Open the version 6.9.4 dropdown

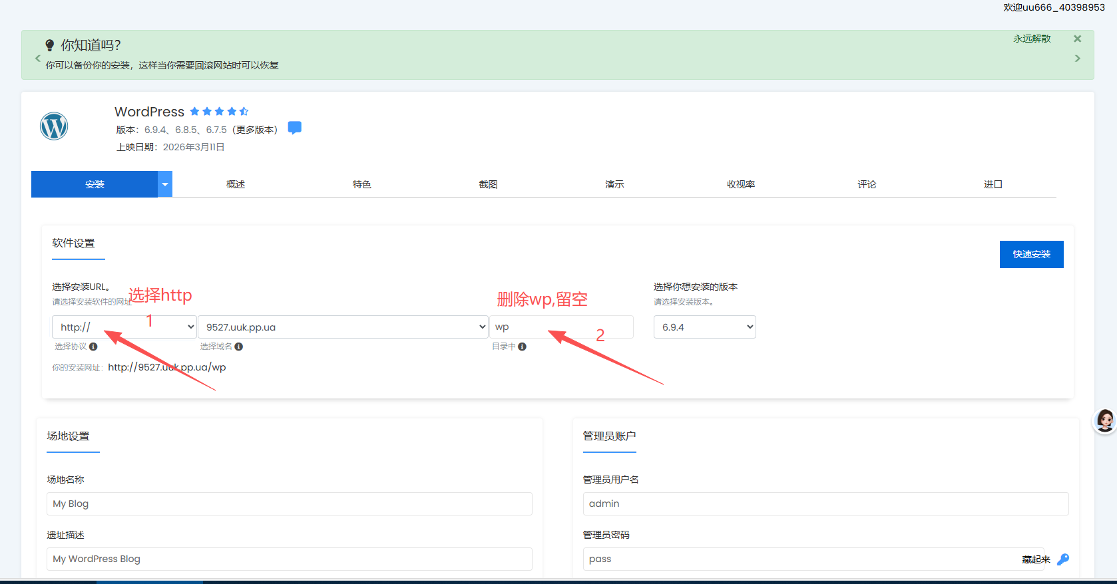[705, 327]
